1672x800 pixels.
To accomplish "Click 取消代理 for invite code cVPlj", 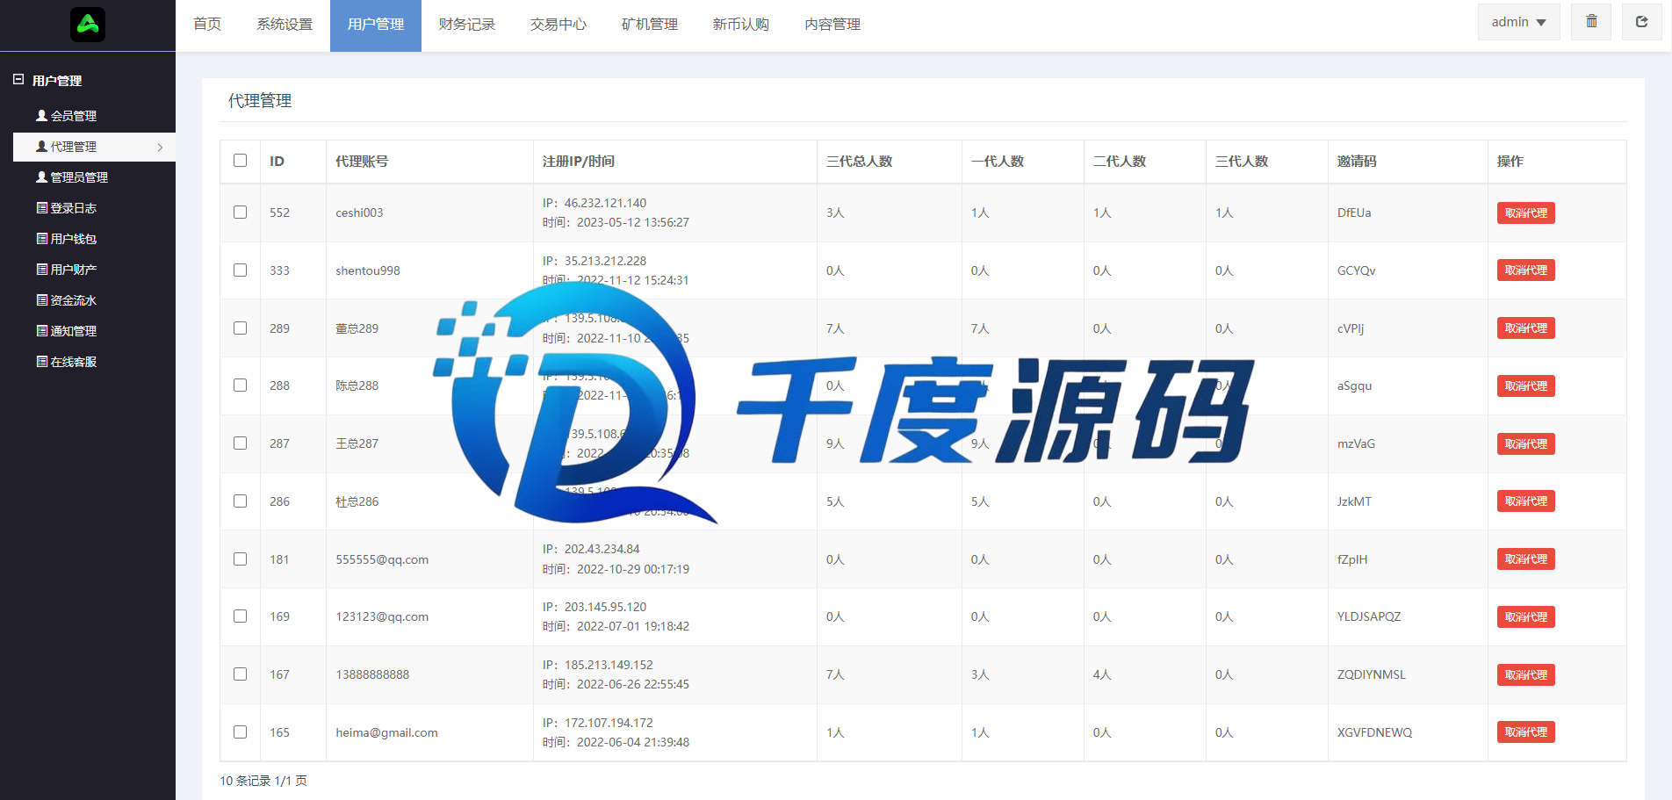I will [x=1526, y=328].
